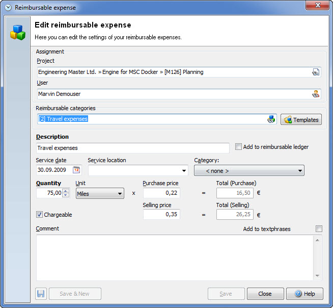Viewport: 333px width, 308px height.
Task: Close the dialog with the red X
Action: 317,5
